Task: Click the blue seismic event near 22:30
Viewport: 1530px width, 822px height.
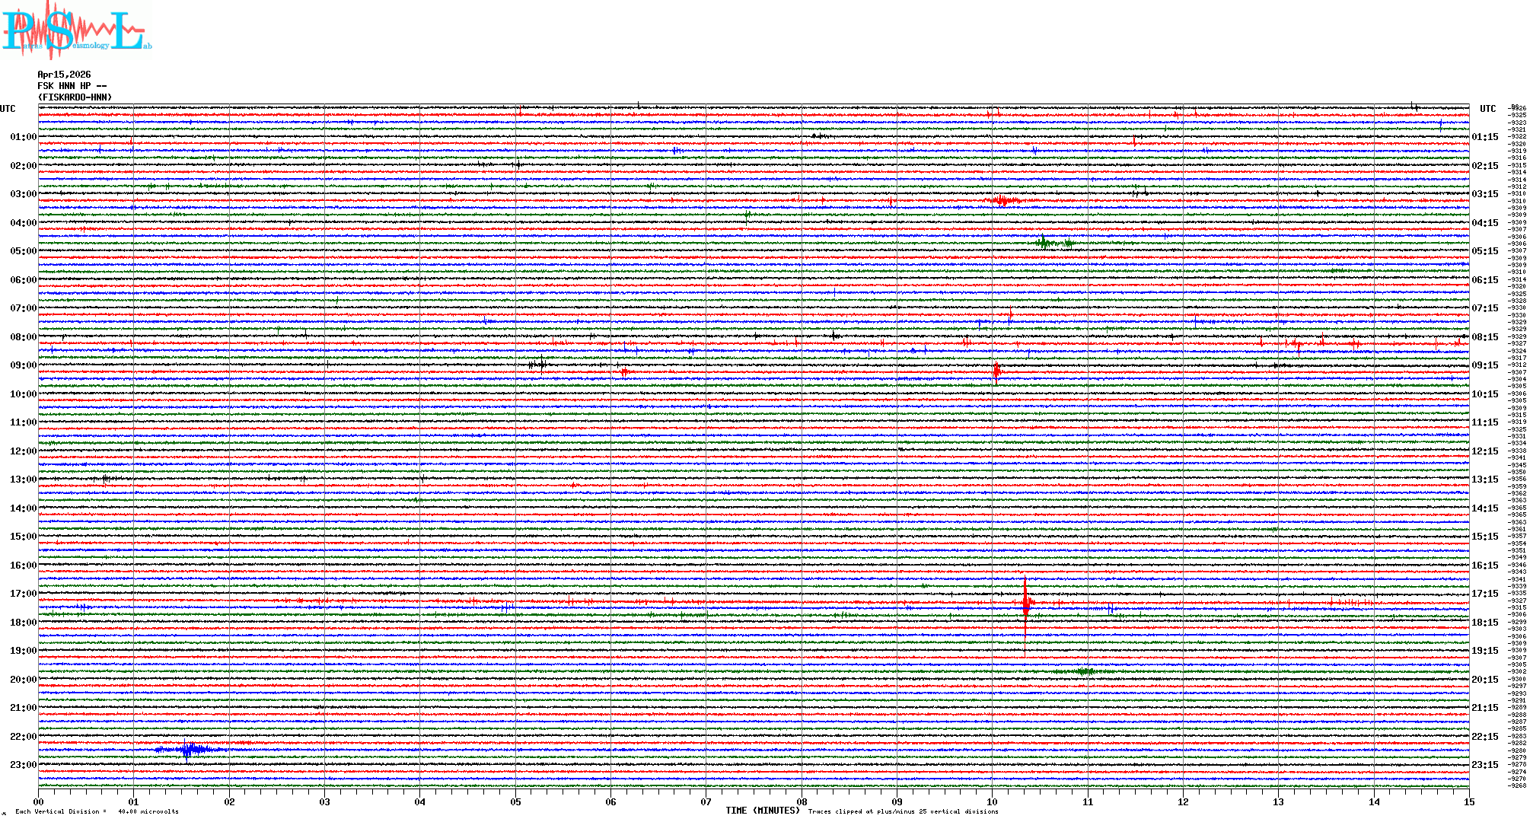Action: point(188,750)
